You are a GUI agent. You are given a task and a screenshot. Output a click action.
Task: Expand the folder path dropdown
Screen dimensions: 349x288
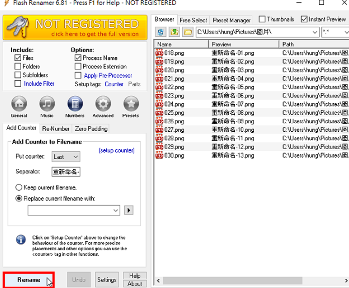[x=315, y=32]
